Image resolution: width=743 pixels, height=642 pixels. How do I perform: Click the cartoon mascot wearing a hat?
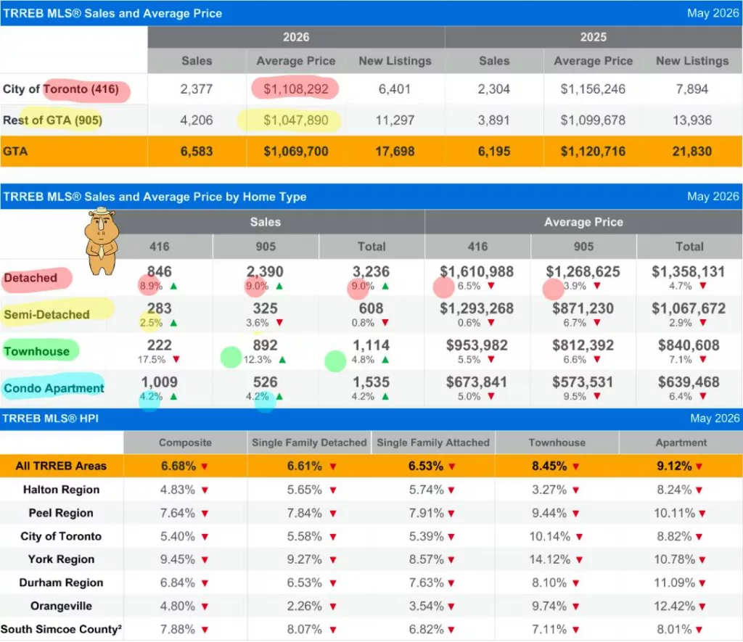102,241
